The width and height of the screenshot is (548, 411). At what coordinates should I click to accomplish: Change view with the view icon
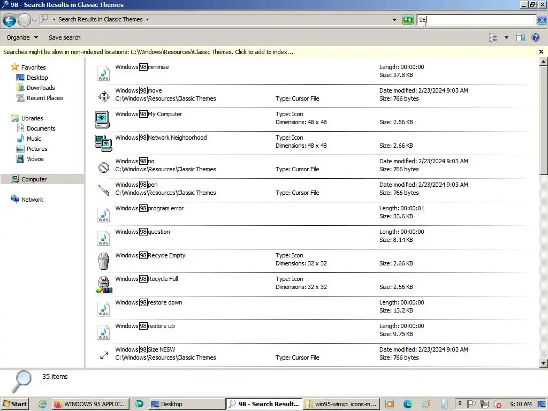(x=493, y=37)
